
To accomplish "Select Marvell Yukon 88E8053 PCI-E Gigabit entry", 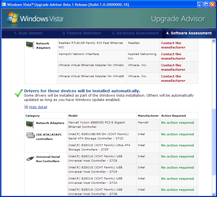I will tap(97, 124).
